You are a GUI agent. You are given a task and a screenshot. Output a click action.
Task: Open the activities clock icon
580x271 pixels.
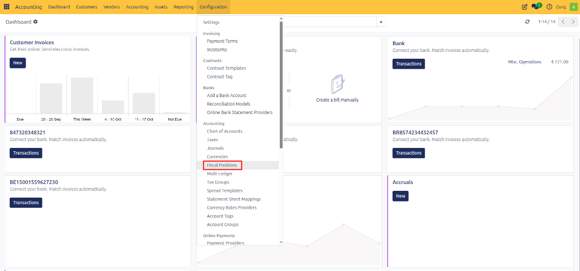coord(549,7)
